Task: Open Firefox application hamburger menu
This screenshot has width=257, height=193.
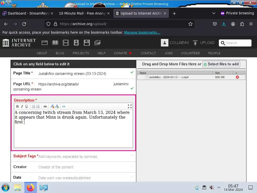Action: coord(251,24)
